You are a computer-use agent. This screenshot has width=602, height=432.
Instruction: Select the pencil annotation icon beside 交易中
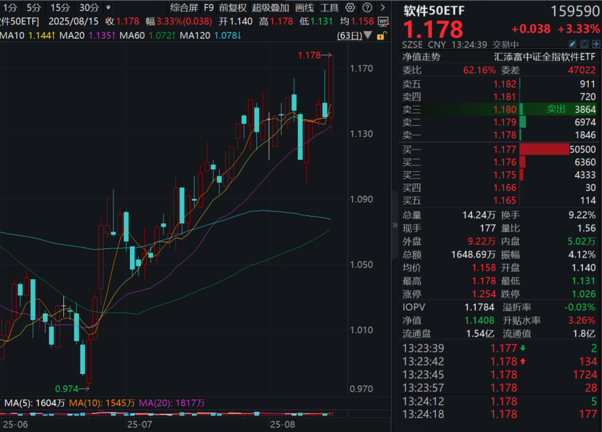[x=572, y=43]
